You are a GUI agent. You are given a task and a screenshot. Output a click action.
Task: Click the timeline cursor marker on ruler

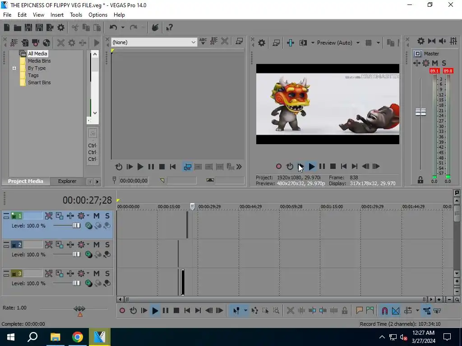(192, 206)
